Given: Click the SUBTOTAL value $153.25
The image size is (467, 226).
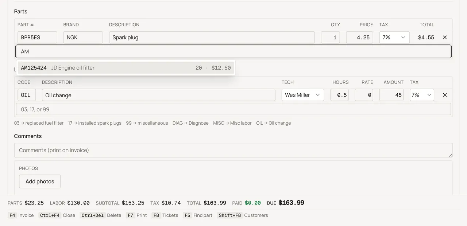Looking at the screenshot, I should coord(133,203).
